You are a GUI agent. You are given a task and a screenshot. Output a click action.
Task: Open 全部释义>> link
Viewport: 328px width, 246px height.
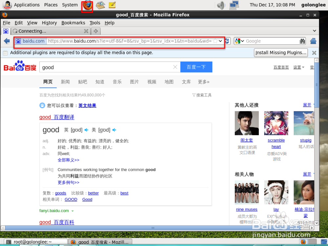pyautogui.click(x=69, y=160)
